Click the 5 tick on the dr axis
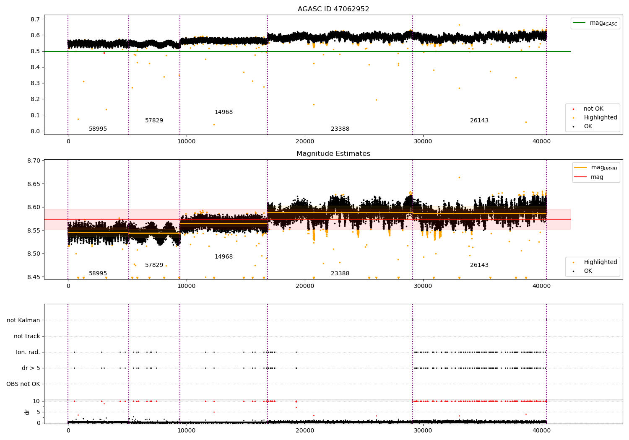Screen dimensions: 629x440 (x=39, y=412)
